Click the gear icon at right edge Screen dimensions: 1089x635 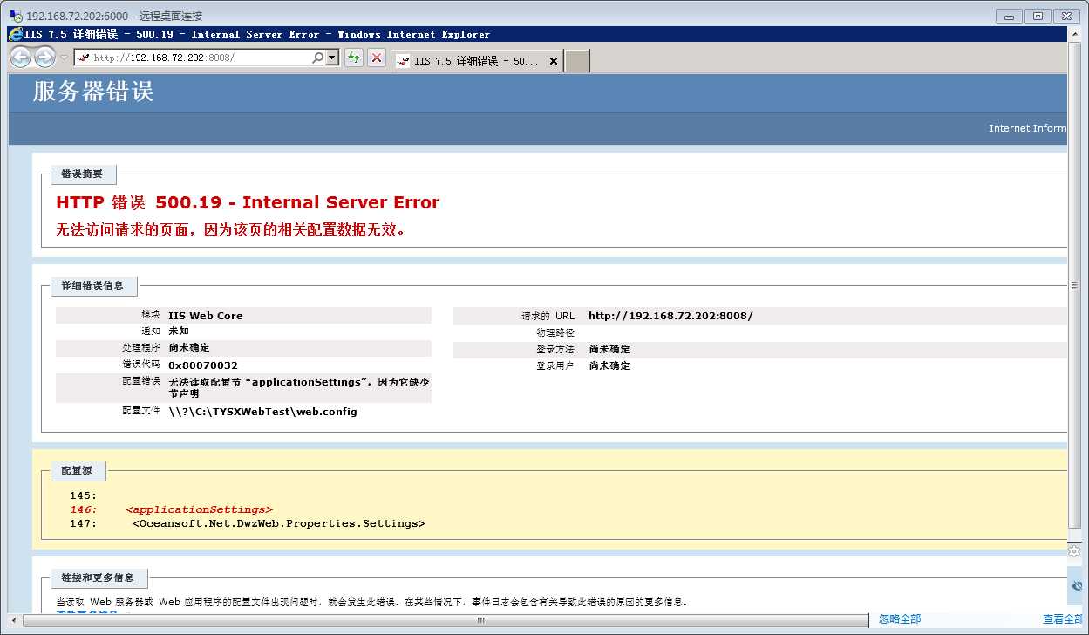(x=1075, y=551)
